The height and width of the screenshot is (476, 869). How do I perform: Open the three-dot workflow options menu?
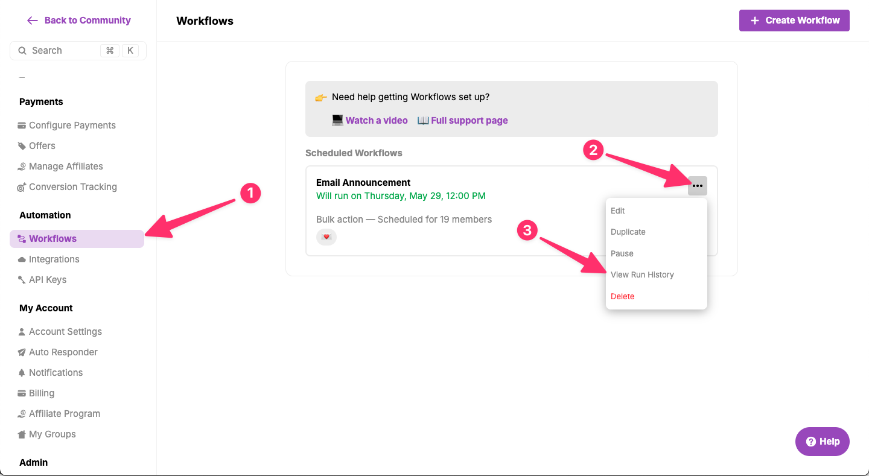tap(697, 186)
